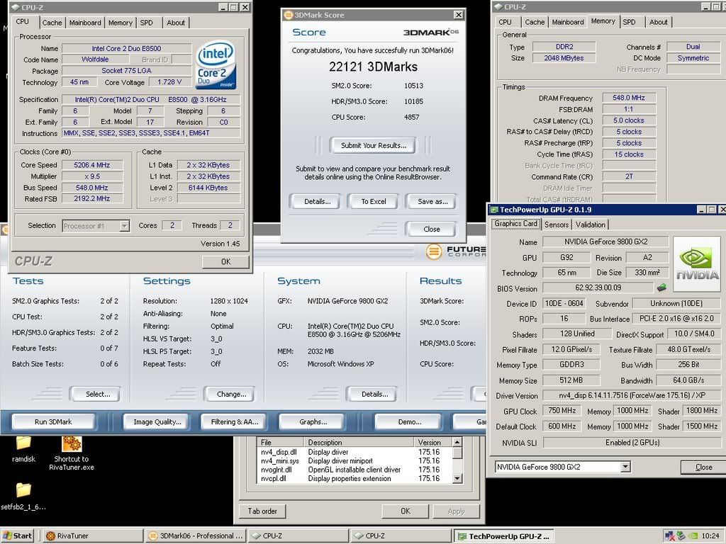Click the network tray icon in system tray
Screen dimensions: 726x544
[x=670, y=535]
